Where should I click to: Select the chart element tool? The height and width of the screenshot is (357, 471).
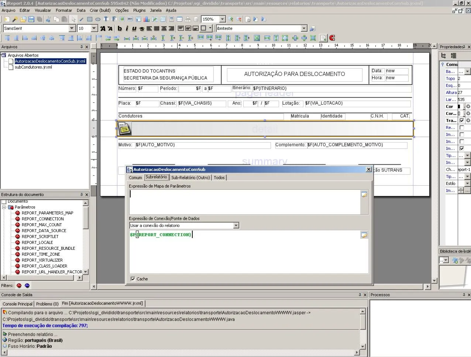point(147,19)
